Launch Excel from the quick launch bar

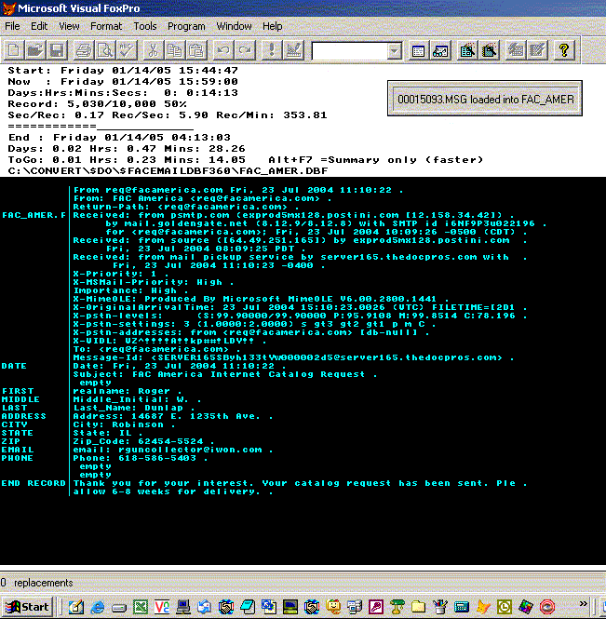tap(141, 607)
